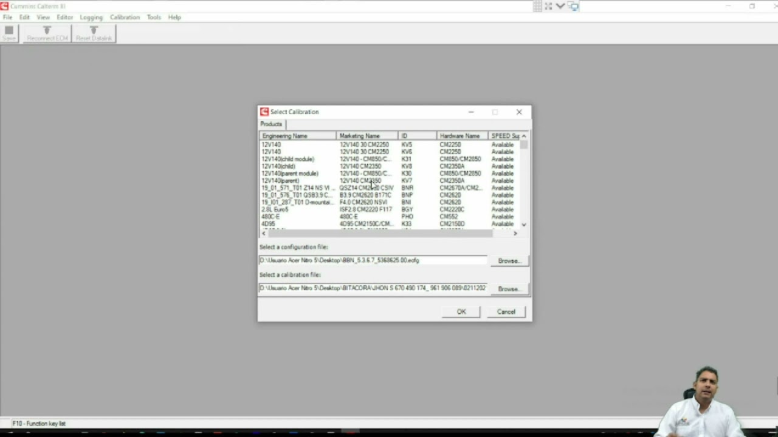Screen dimensions: 778x437
Task: Select the product row with ID KV6
Action: pos(390,152)
